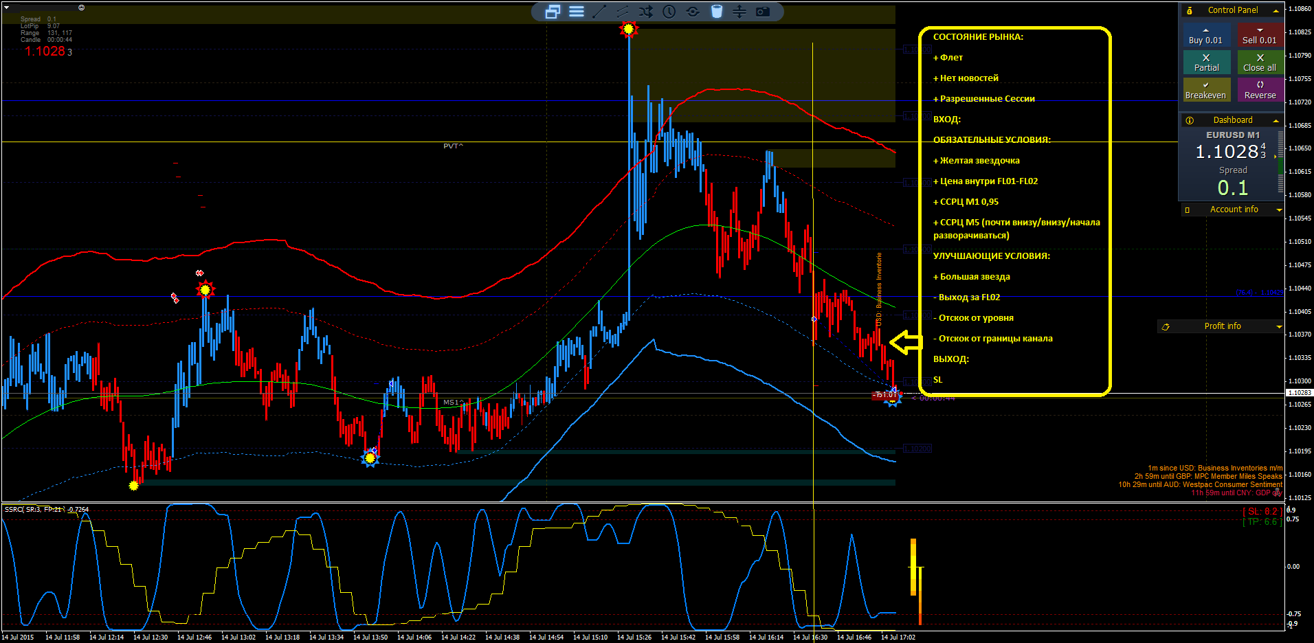Click the Close all button
This screenshot has height=643, width=1314.
point(1260,63)
